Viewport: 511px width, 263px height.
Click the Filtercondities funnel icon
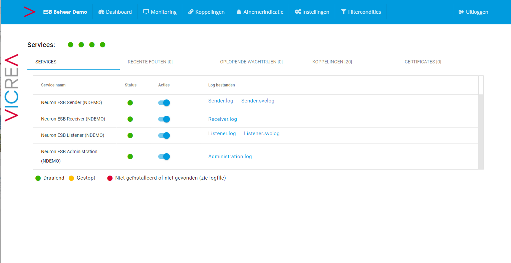click(x=343, y=12)
